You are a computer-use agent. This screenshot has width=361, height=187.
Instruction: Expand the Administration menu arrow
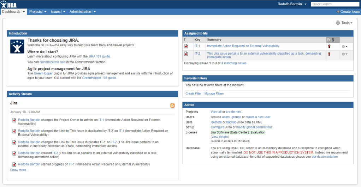tap(95, 12)
